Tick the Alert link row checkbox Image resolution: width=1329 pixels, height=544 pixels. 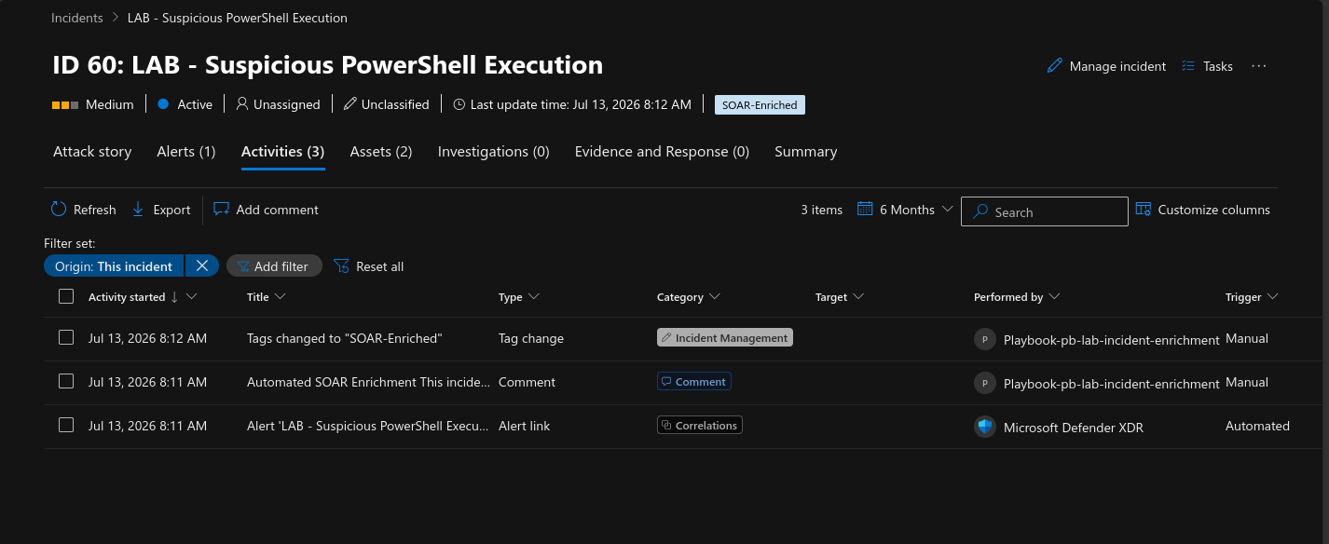[66, 425]
